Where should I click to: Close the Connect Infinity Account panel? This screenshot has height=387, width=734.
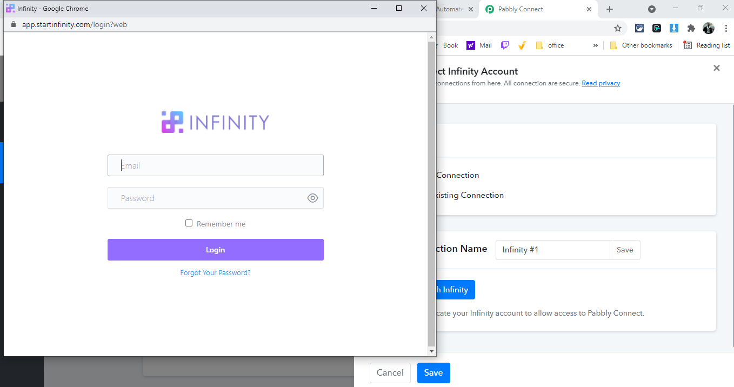click(x=717, y=68)
